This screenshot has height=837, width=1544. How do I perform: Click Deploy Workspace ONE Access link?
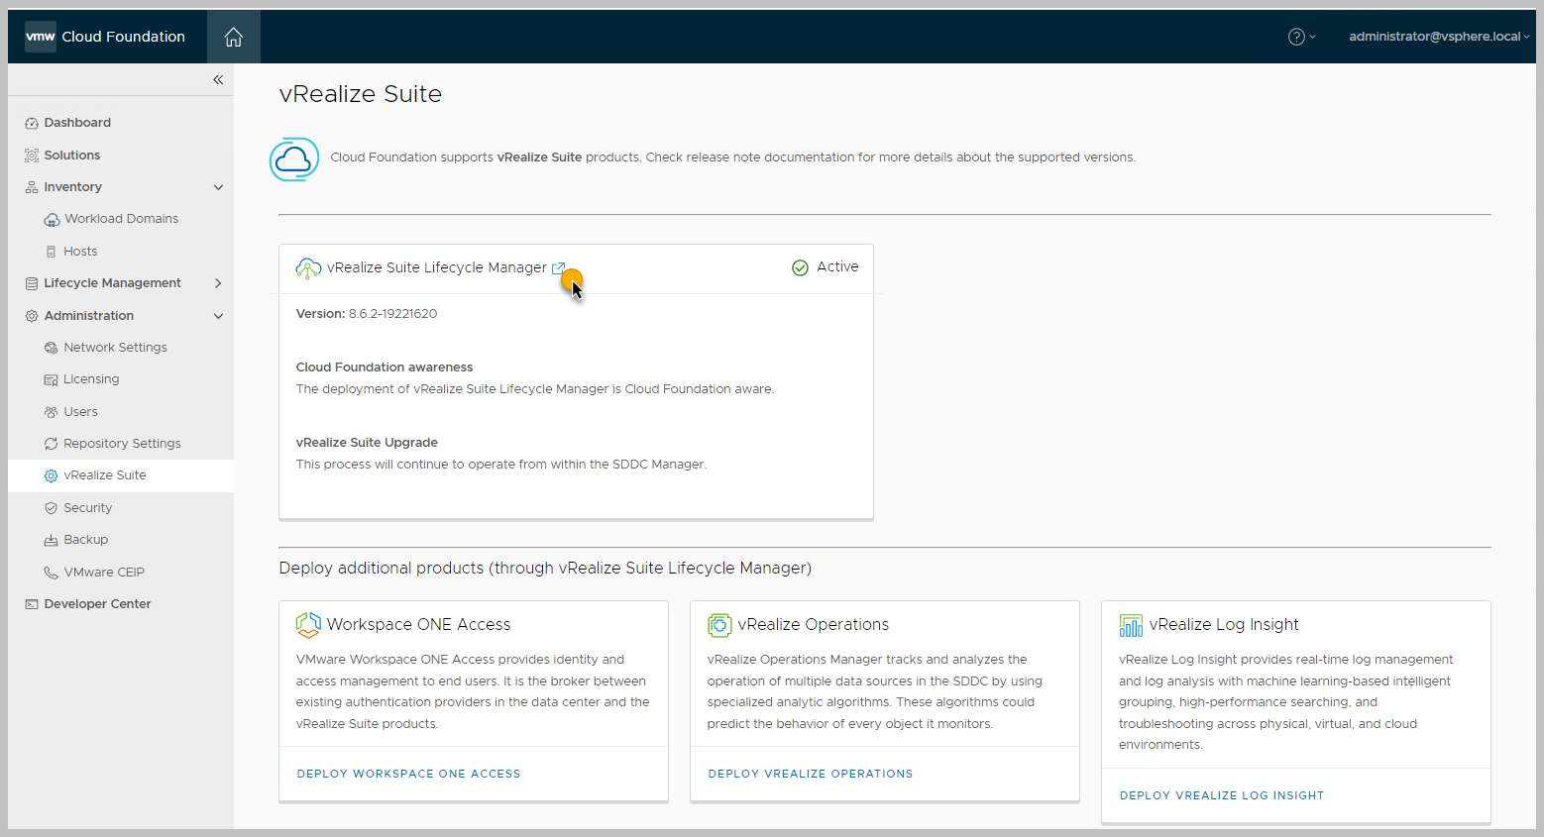pos(408,774)
